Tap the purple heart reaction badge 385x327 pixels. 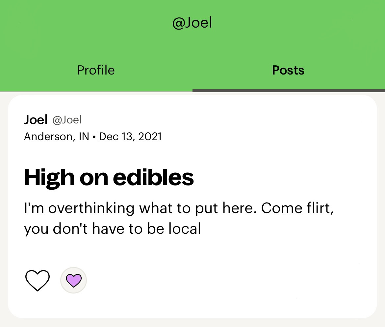click(74, 280)
